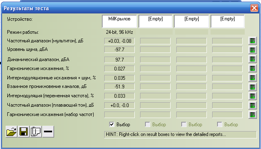Viewport: 261px width, 149px height.
Task: Click the HINT status text bar
Action: coord(180,134)
